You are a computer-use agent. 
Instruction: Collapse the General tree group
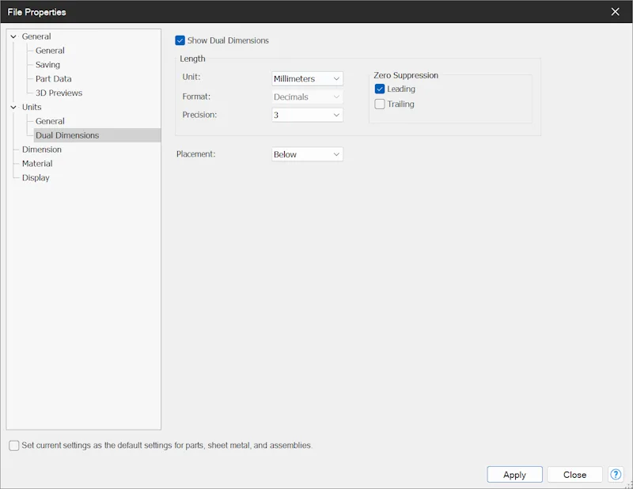pyautogui.click(x=13, y=36)
